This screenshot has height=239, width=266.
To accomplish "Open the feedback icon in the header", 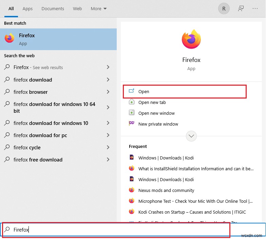I will pyautogui.click(x=241, y=9).
